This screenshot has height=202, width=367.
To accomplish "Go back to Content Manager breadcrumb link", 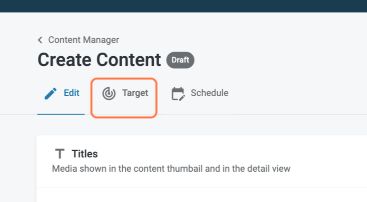I will click(x=83, y=40).
